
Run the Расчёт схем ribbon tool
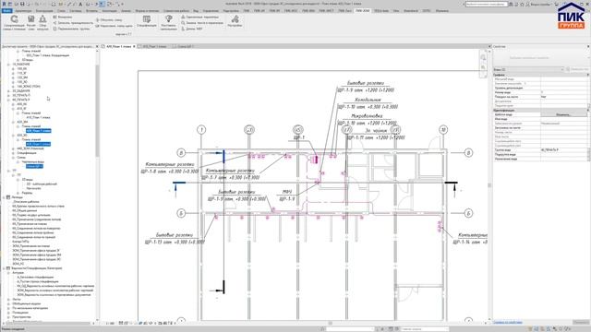31,22
